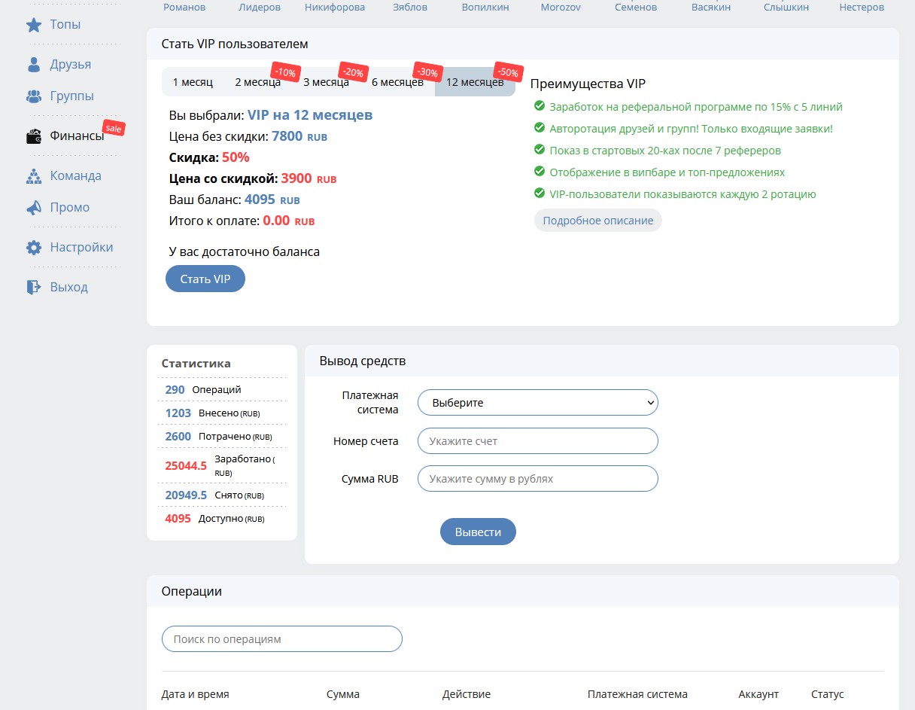The height and width of the screenshot is (710, 915).
Task: Click the person icon next to Друзья
Action: pos(34,65)
